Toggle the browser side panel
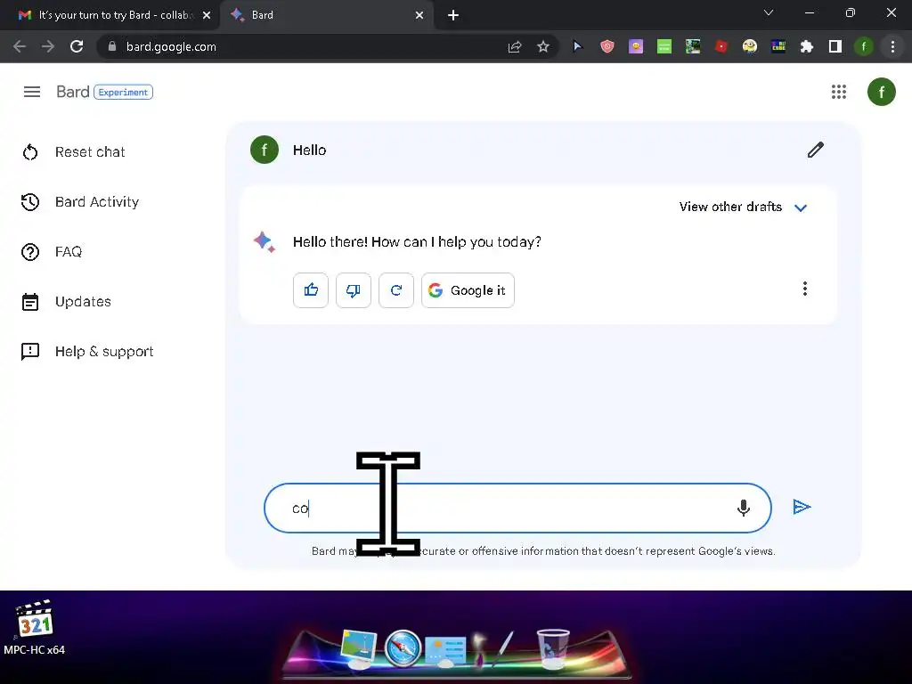The image size is (912, 684). coord(835,46)
